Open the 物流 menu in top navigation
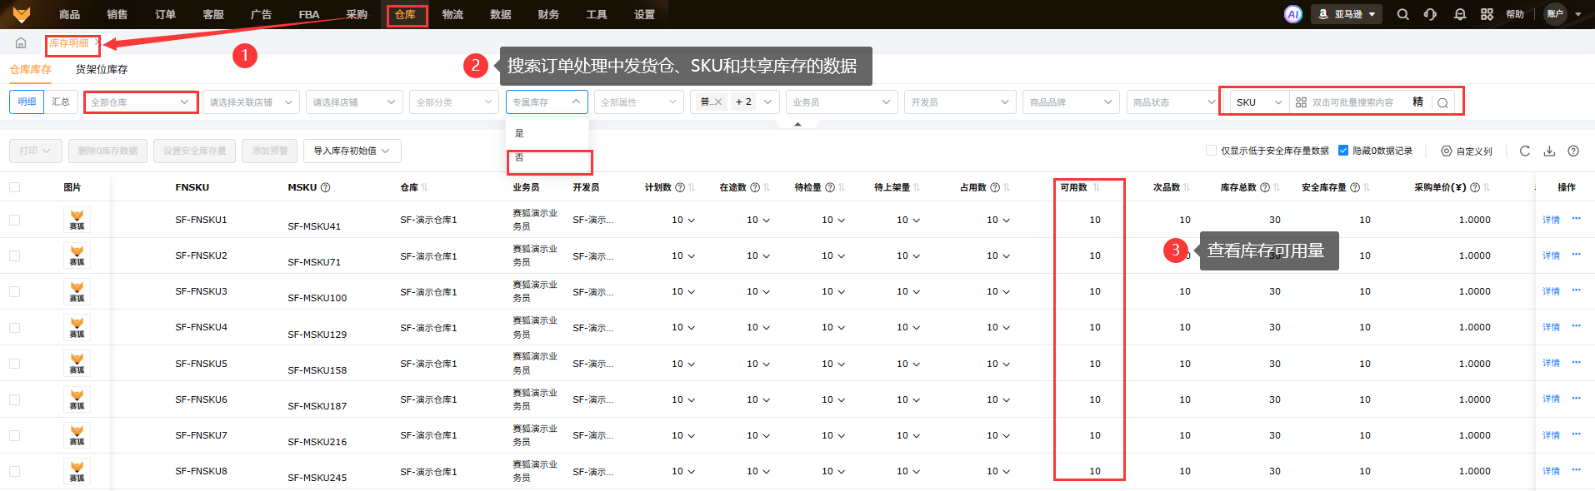This screenshot has width=1595, height=491. click(x=452, y=14)
